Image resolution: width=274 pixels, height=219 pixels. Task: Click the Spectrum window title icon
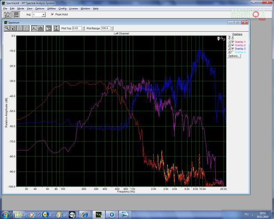6,23
